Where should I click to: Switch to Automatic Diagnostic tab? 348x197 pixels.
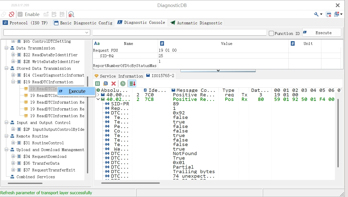196,23
